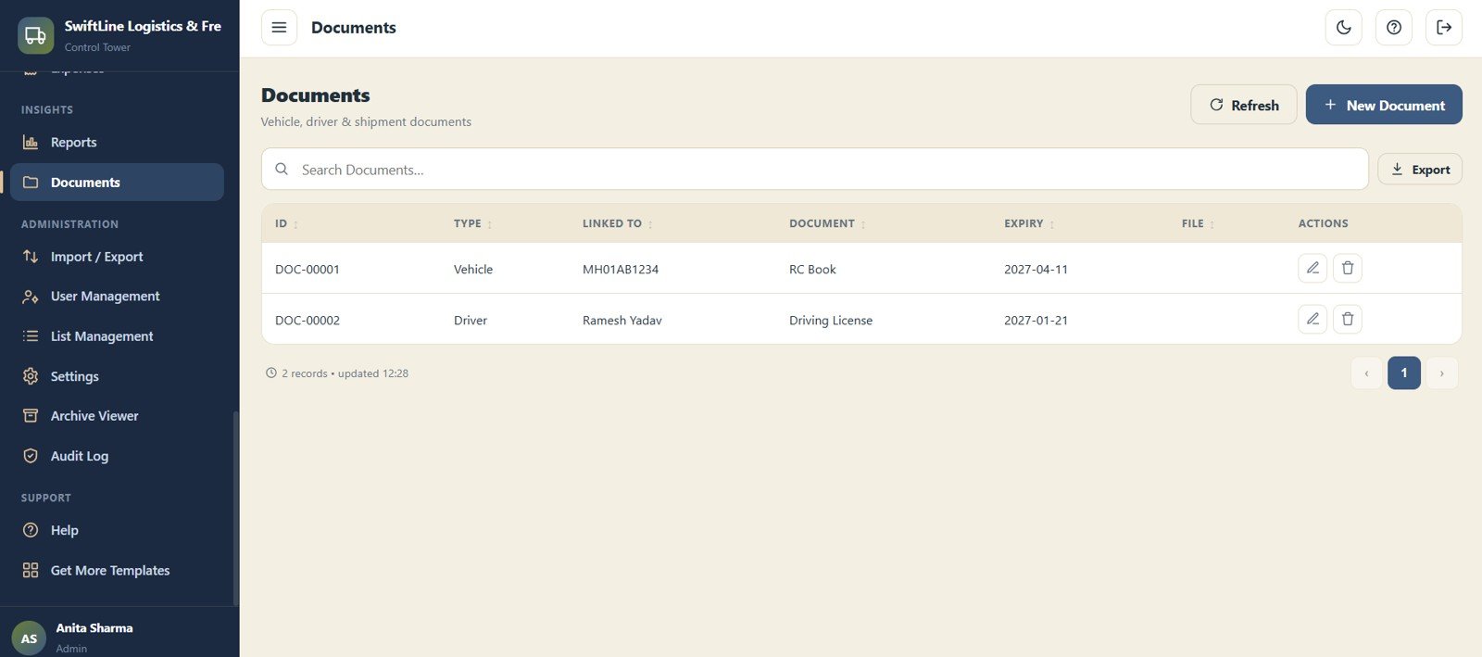Open the help question-mark icon in header
The height and width of the screenshot is (657, 1482).
[x=1394, y=28]
